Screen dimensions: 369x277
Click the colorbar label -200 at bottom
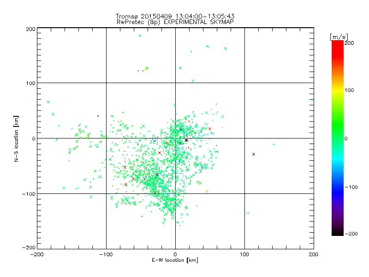pos(351,234)
